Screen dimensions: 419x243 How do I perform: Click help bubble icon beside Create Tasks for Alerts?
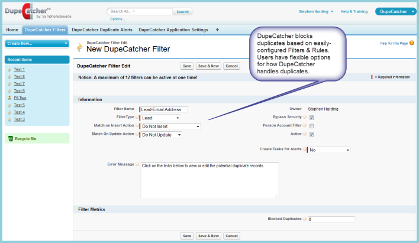(x=305, y=150)
